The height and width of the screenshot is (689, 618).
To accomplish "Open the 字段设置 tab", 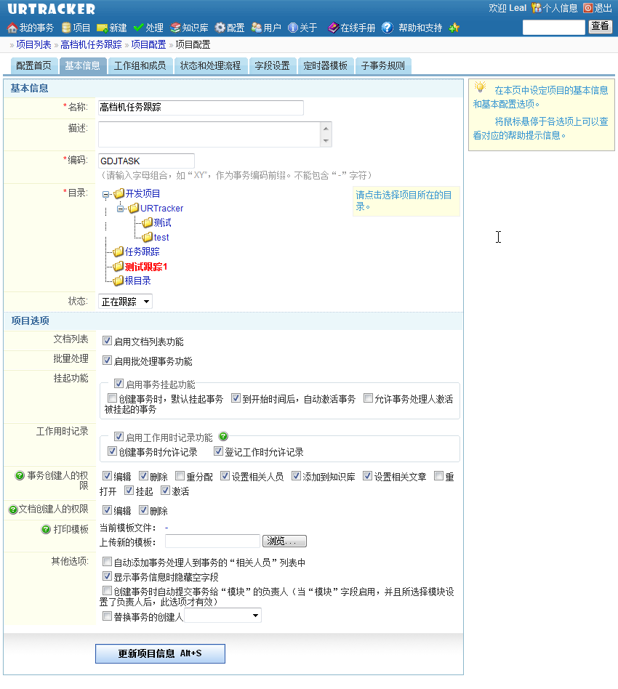I will [x=273, y=66].
